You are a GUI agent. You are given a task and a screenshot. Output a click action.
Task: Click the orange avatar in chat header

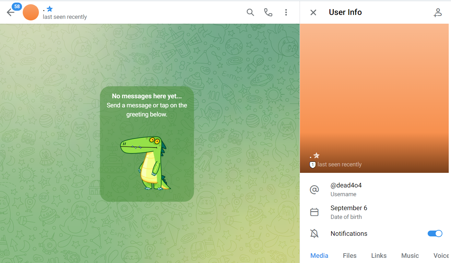pyautogui.click(x=31, y=13)
